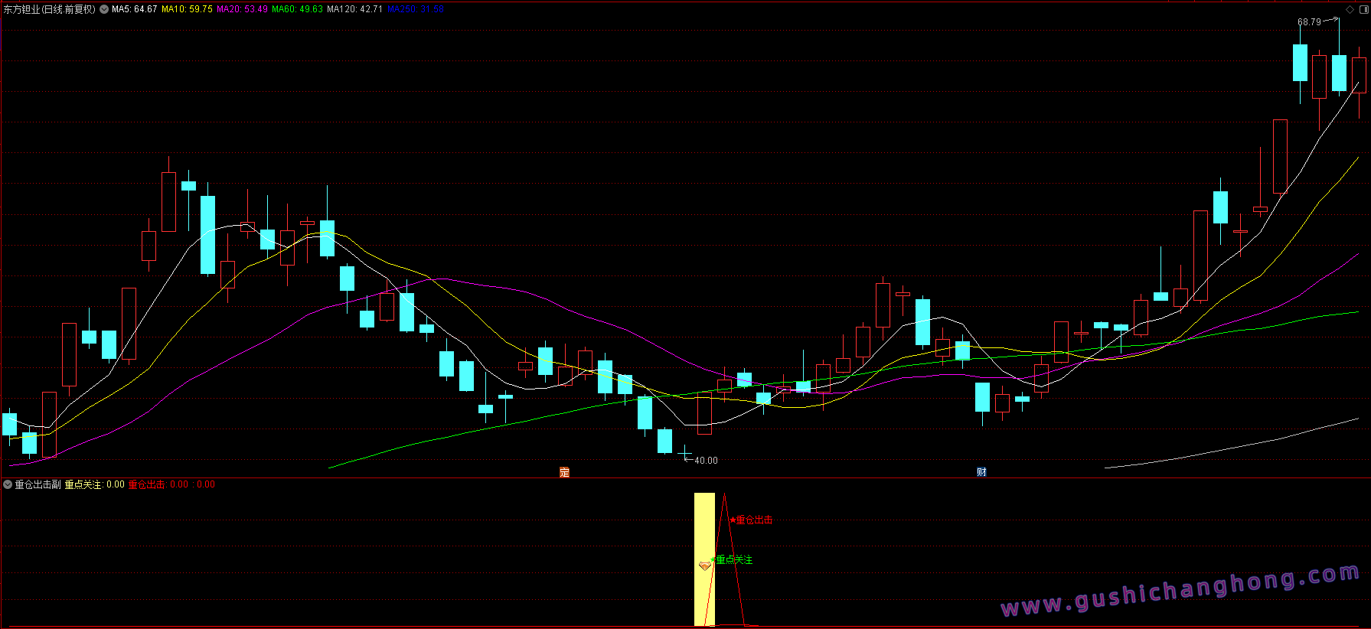Select the yellow MA10: 59.75 label
Image resolution: width=1371 pixels, height=629 pixels.
click(187, 9)
